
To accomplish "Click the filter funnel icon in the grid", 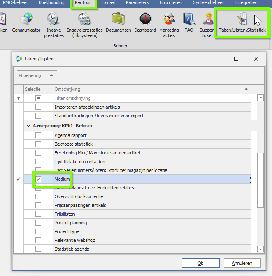I will tap(19, 98).
